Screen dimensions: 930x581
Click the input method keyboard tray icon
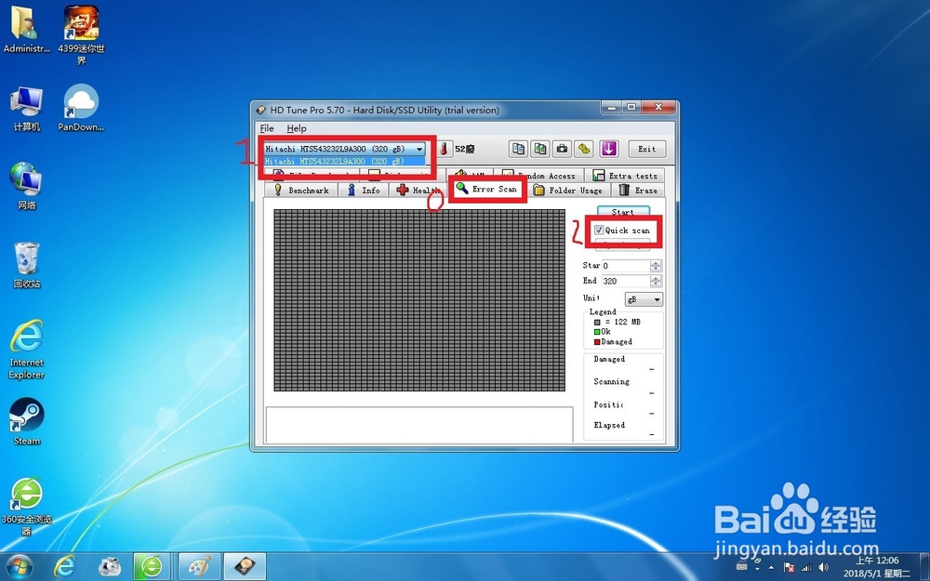tap(741, 567)
